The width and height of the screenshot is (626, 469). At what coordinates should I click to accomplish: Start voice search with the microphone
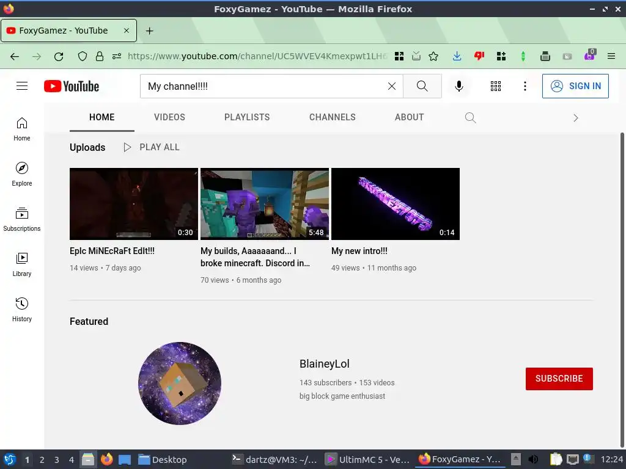pyautogui.click(x=459, y=86)
